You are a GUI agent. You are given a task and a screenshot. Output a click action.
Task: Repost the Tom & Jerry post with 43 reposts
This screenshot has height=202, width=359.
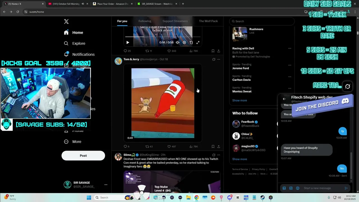coord(149,146)
